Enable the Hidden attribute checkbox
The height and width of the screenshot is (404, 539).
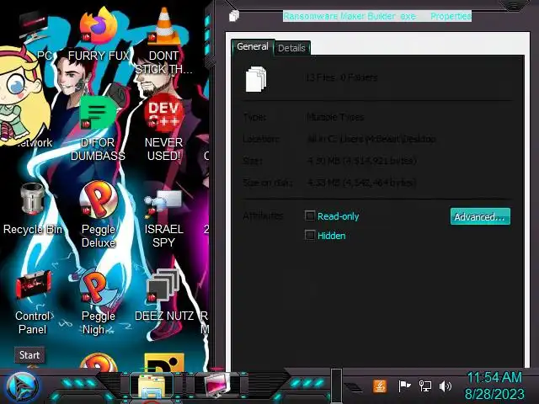coord(310,236)
